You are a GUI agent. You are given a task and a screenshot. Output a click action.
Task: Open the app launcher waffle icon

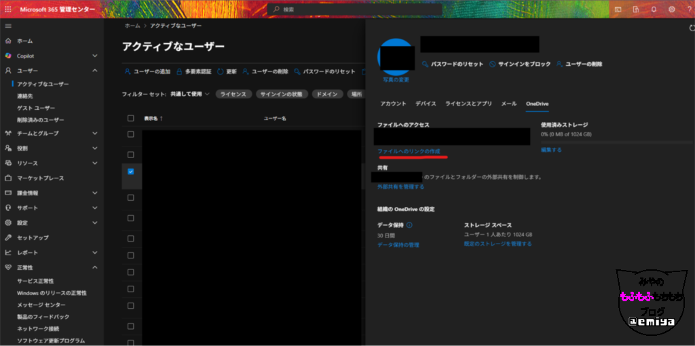pos(8,9)
